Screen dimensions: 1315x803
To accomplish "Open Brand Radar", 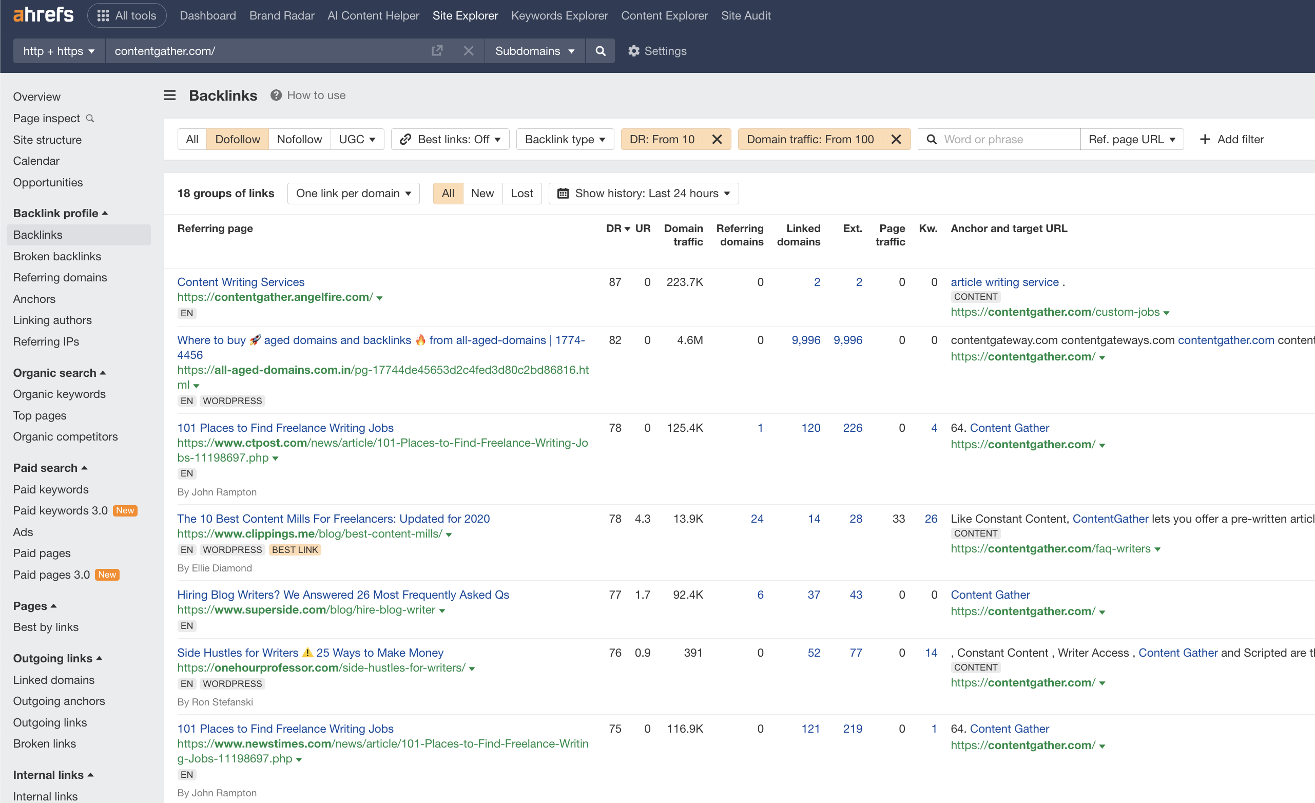I will coord(282,15).
